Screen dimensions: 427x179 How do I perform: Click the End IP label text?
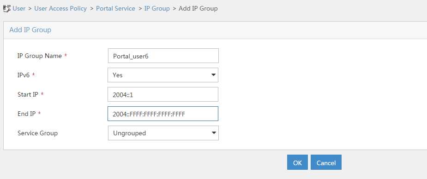click(x=27, y=114)
